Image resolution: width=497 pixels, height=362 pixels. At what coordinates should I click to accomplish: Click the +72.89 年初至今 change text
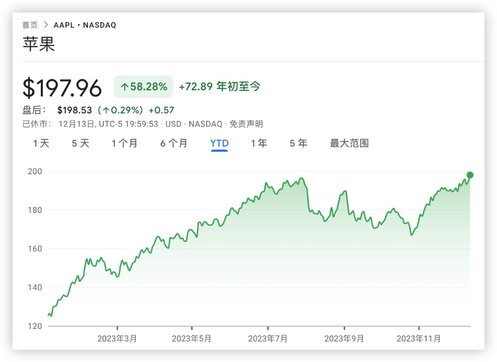220,86
